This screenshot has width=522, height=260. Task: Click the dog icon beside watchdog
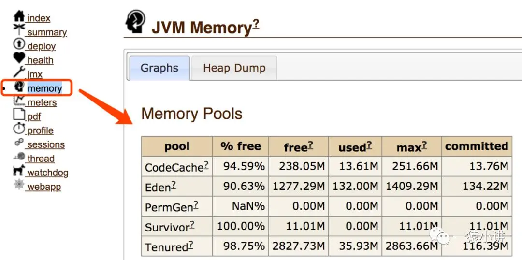[x=19, y=170]
